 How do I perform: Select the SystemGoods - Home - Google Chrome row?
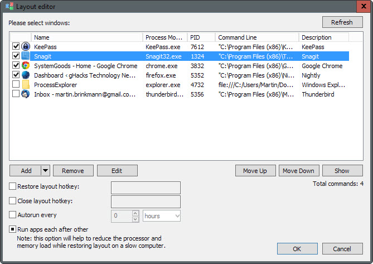pyautogui.click(x=86, y=66)
